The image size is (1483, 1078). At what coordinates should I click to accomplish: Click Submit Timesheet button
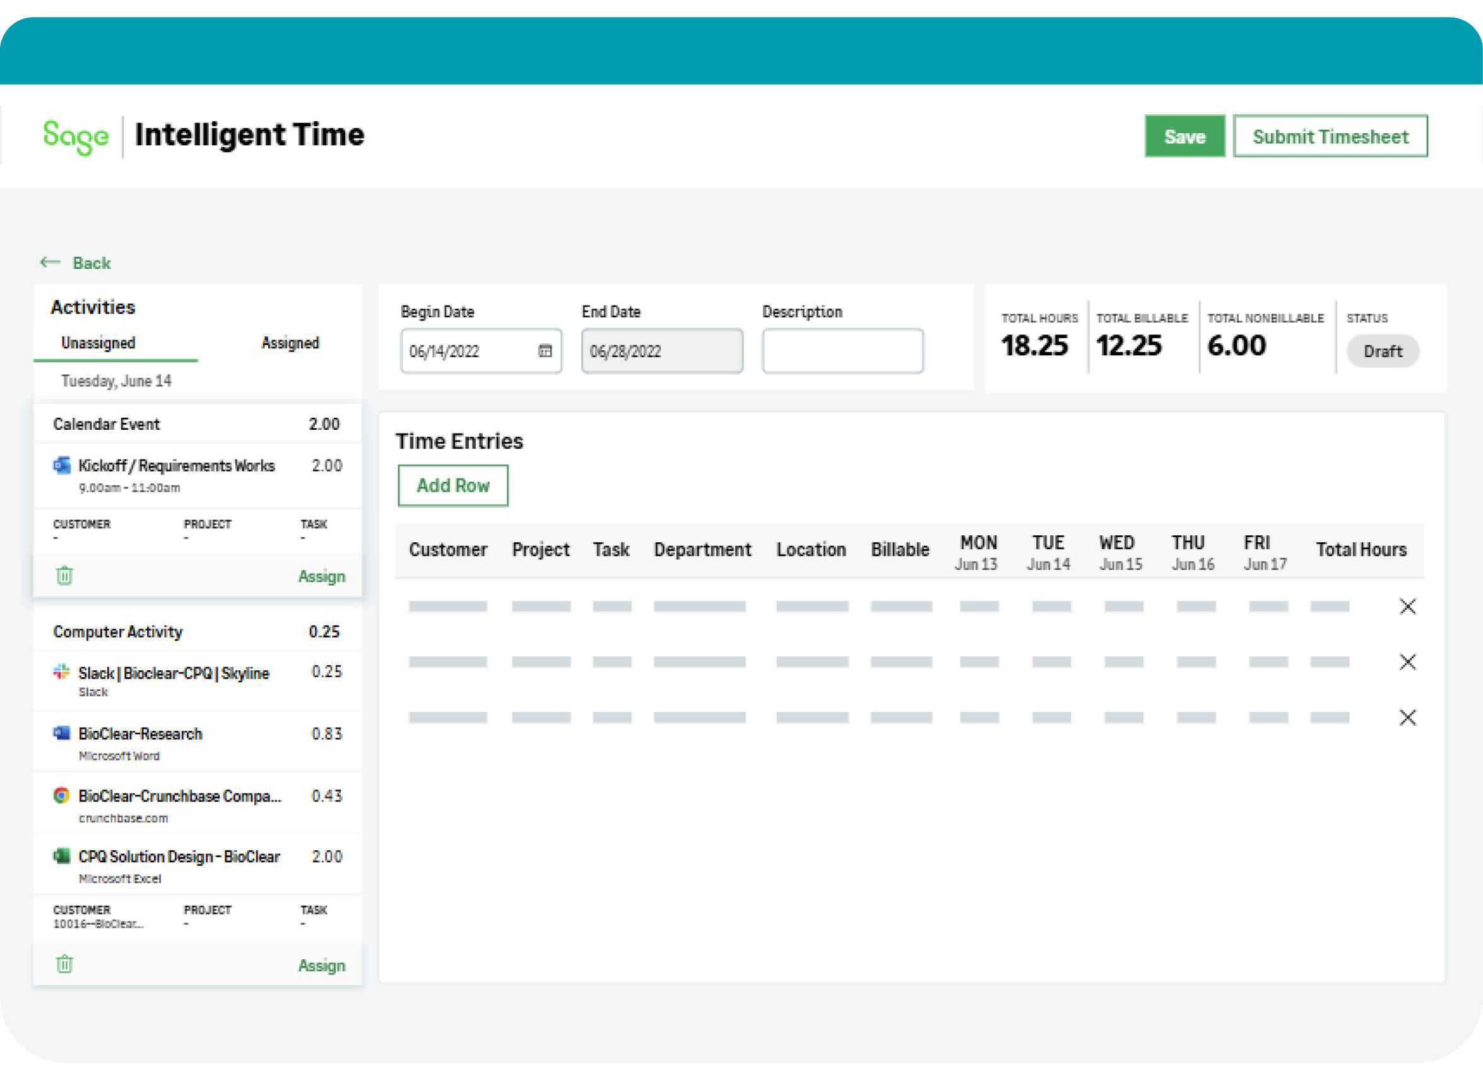1330,136
